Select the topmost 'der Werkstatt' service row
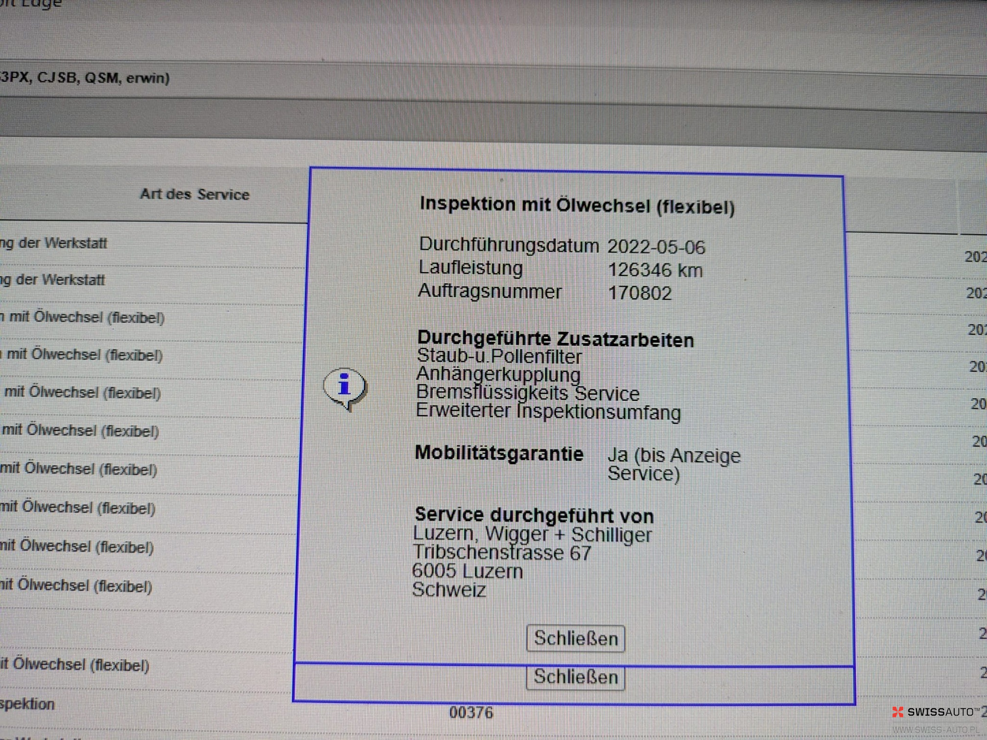Image resolution: width=987 pixels, height=740 pixels. pos(54,243)
